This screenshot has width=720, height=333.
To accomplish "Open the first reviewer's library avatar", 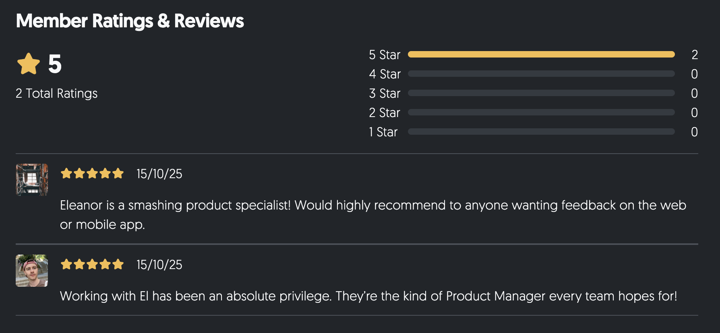I will 32,179.
